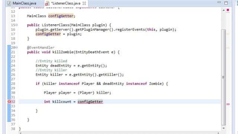Click the scroll up arrow of editor
This screenshot has height=134, width=238.
click(223, 10)
